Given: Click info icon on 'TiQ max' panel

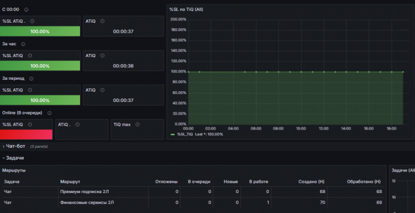Looking at the screenshot, I should coord(137,125).
